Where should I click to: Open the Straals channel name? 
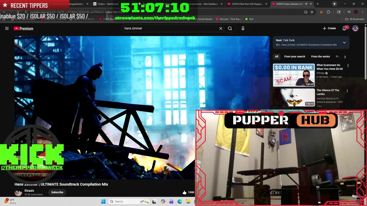point(29,191)
